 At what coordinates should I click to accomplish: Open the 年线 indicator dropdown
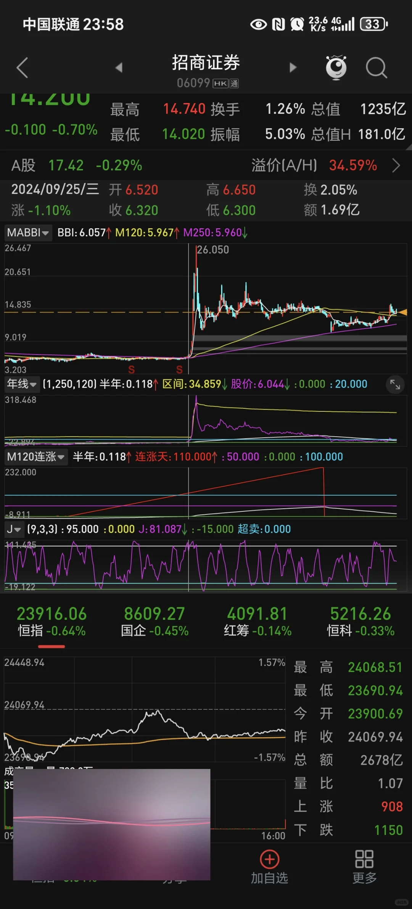22,384
